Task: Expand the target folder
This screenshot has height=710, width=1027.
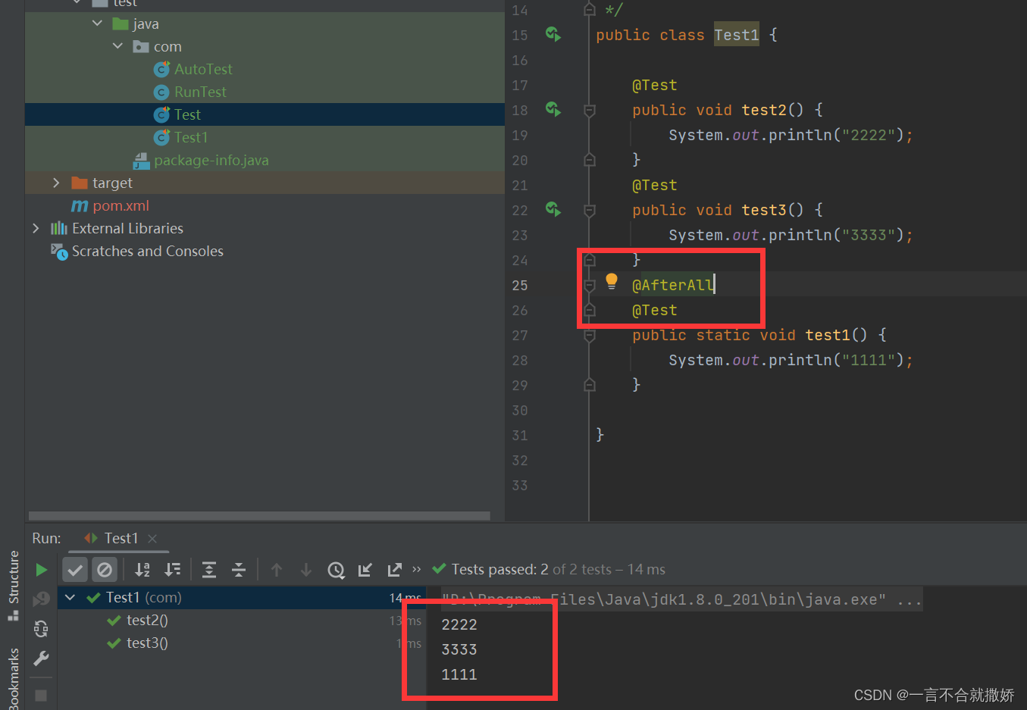Action: coord(56,183)
